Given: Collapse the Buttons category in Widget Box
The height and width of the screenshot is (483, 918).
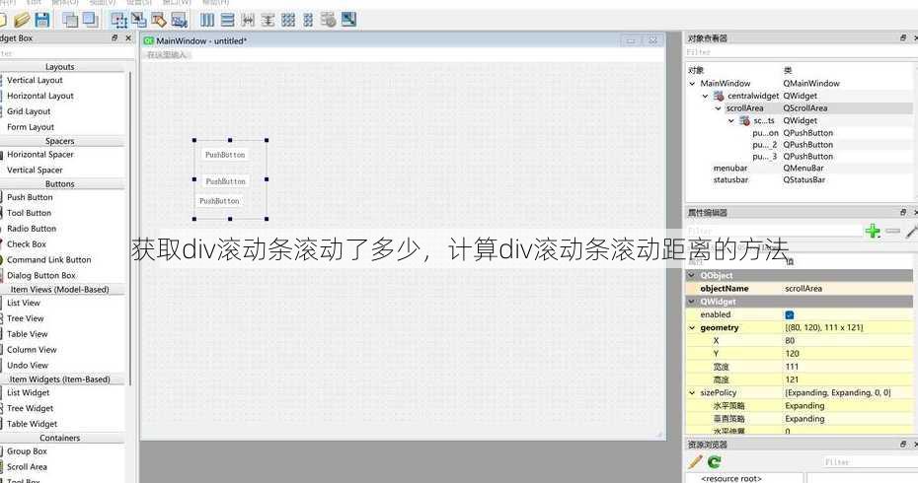Looking at the screenshot, I should 59,183.
